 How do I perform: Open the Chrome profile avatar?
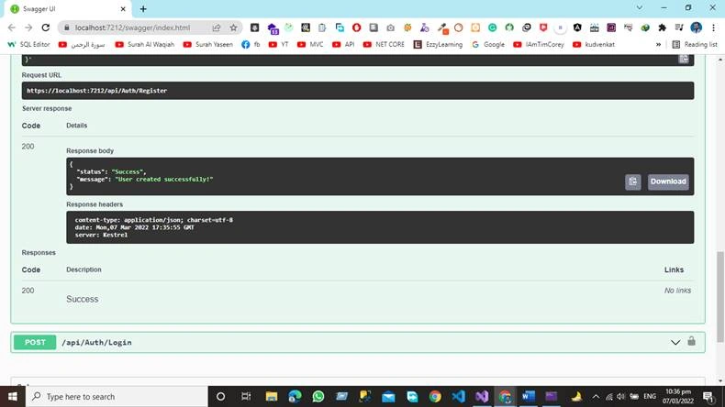point(696,27)
